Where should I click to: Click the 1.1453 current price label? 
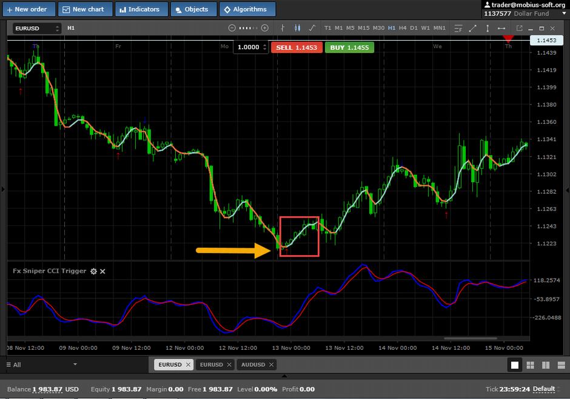tap(547, 41)
